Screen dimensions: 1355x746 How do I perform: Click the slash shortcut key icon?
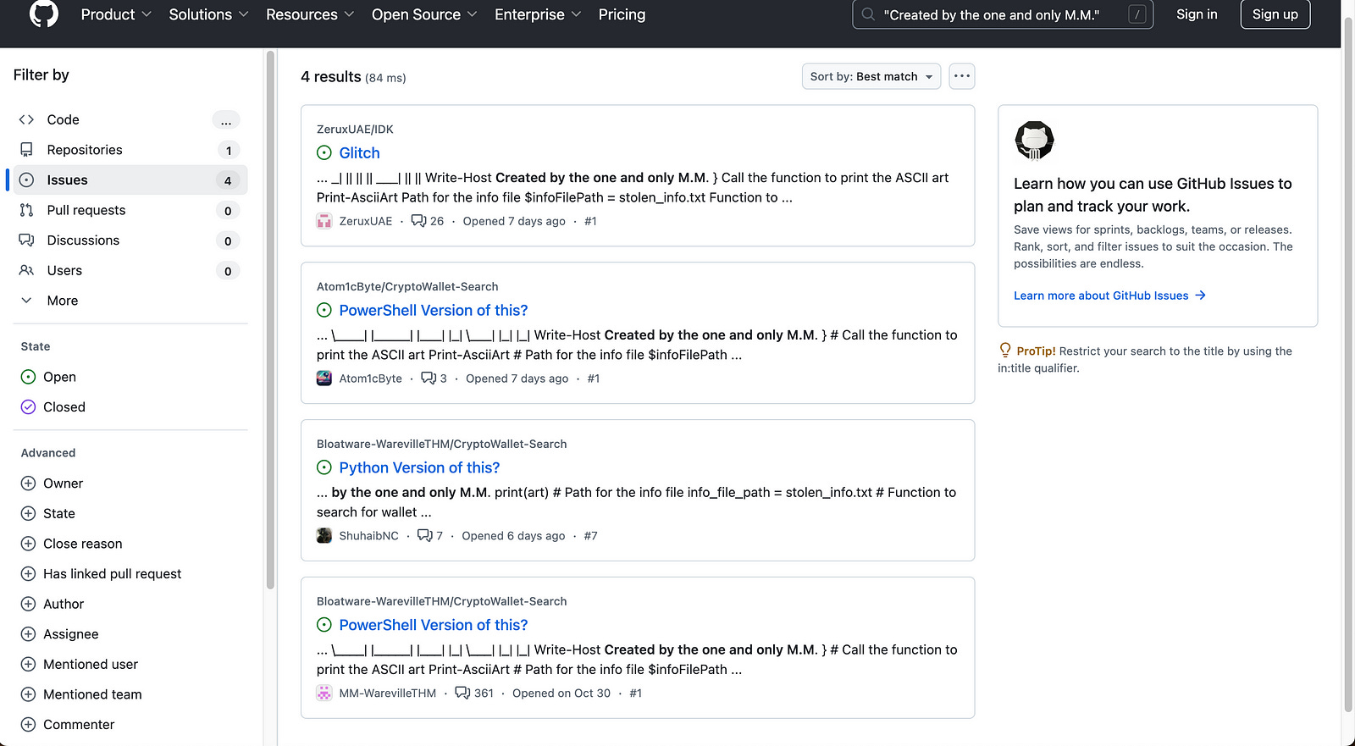(x=1137, y=14)
